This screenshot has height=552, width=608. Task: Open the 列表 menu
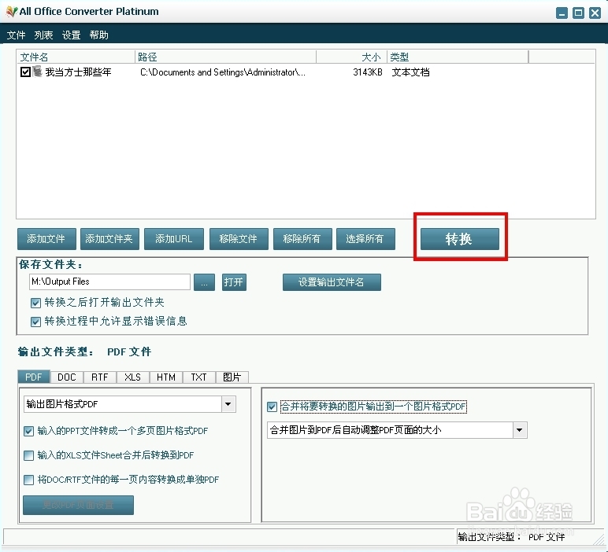[x=43, y=35]
